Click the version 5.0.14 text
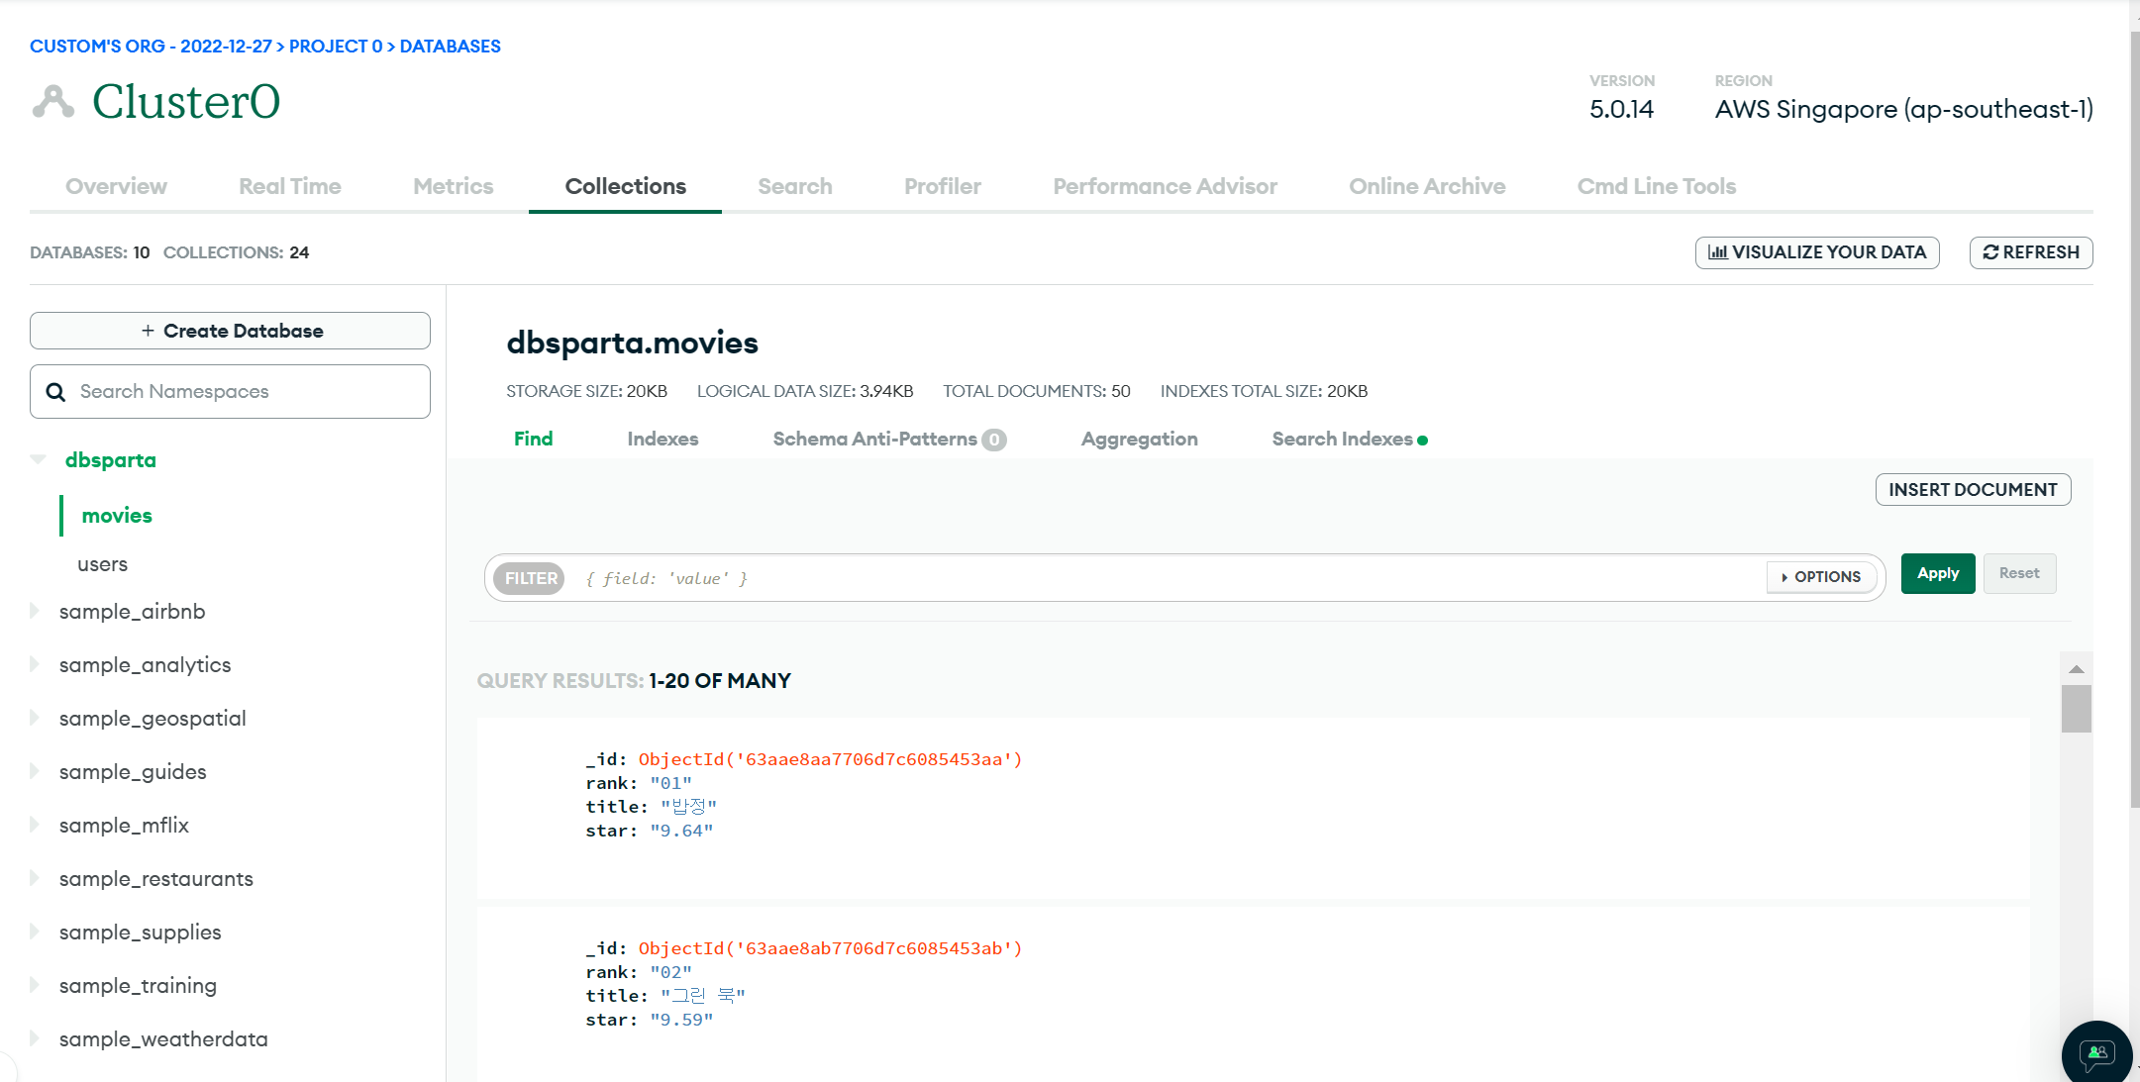The width and height of the screenshot is (2140, 1082). [1621, 109]
